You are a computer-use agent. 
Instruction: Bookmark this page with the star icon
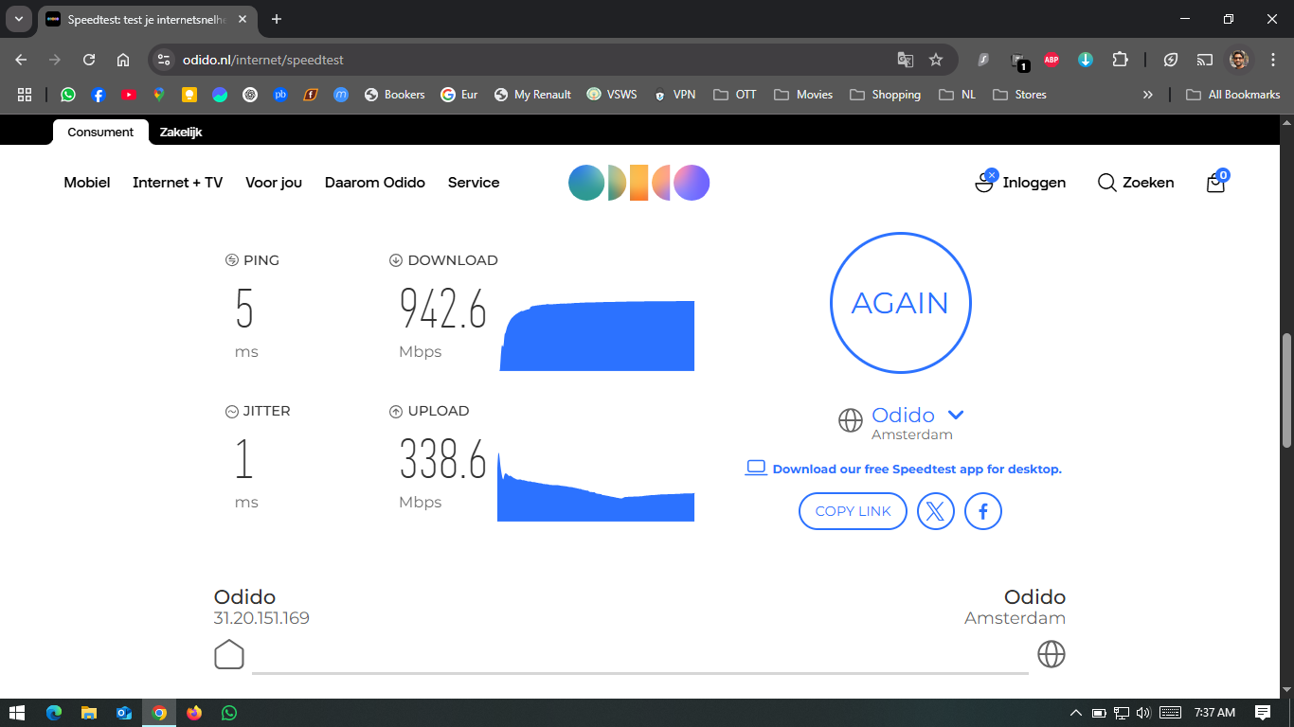[x=936, y=60]
